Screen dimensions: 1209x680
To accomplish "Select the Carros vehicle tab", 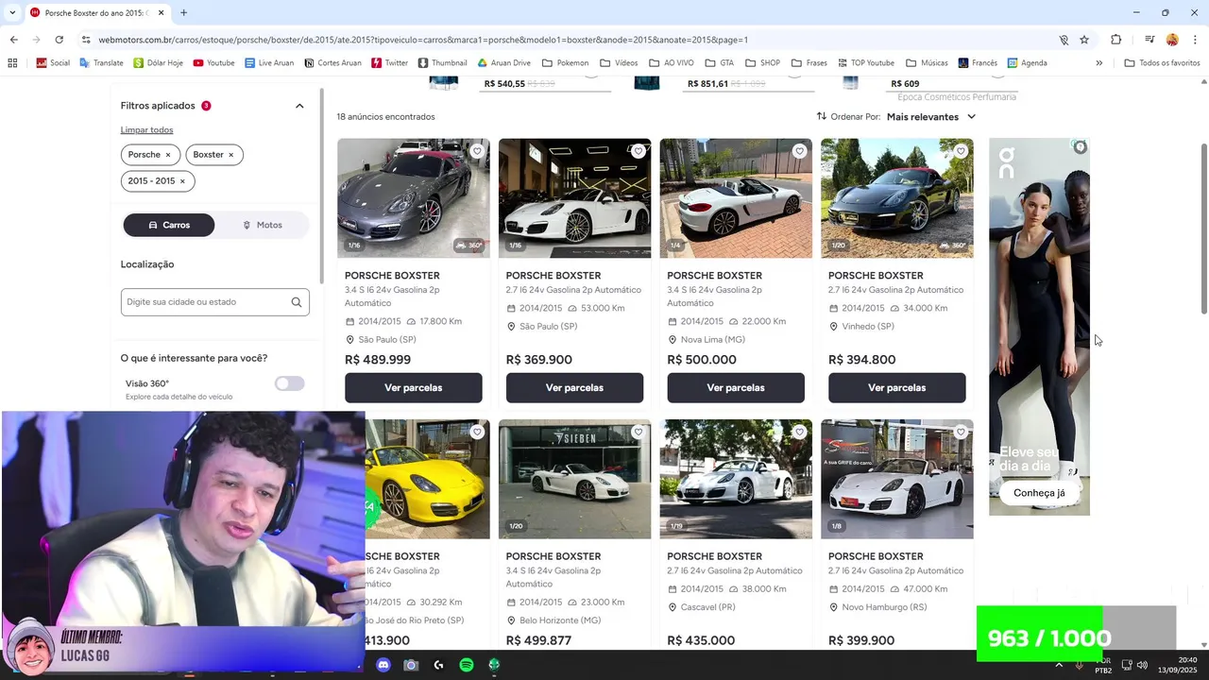I will point(169,225).
